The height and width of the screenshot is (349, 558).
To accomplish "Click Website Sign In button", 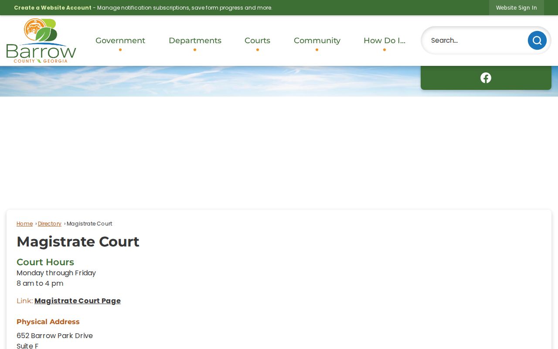I will point(516,8).
